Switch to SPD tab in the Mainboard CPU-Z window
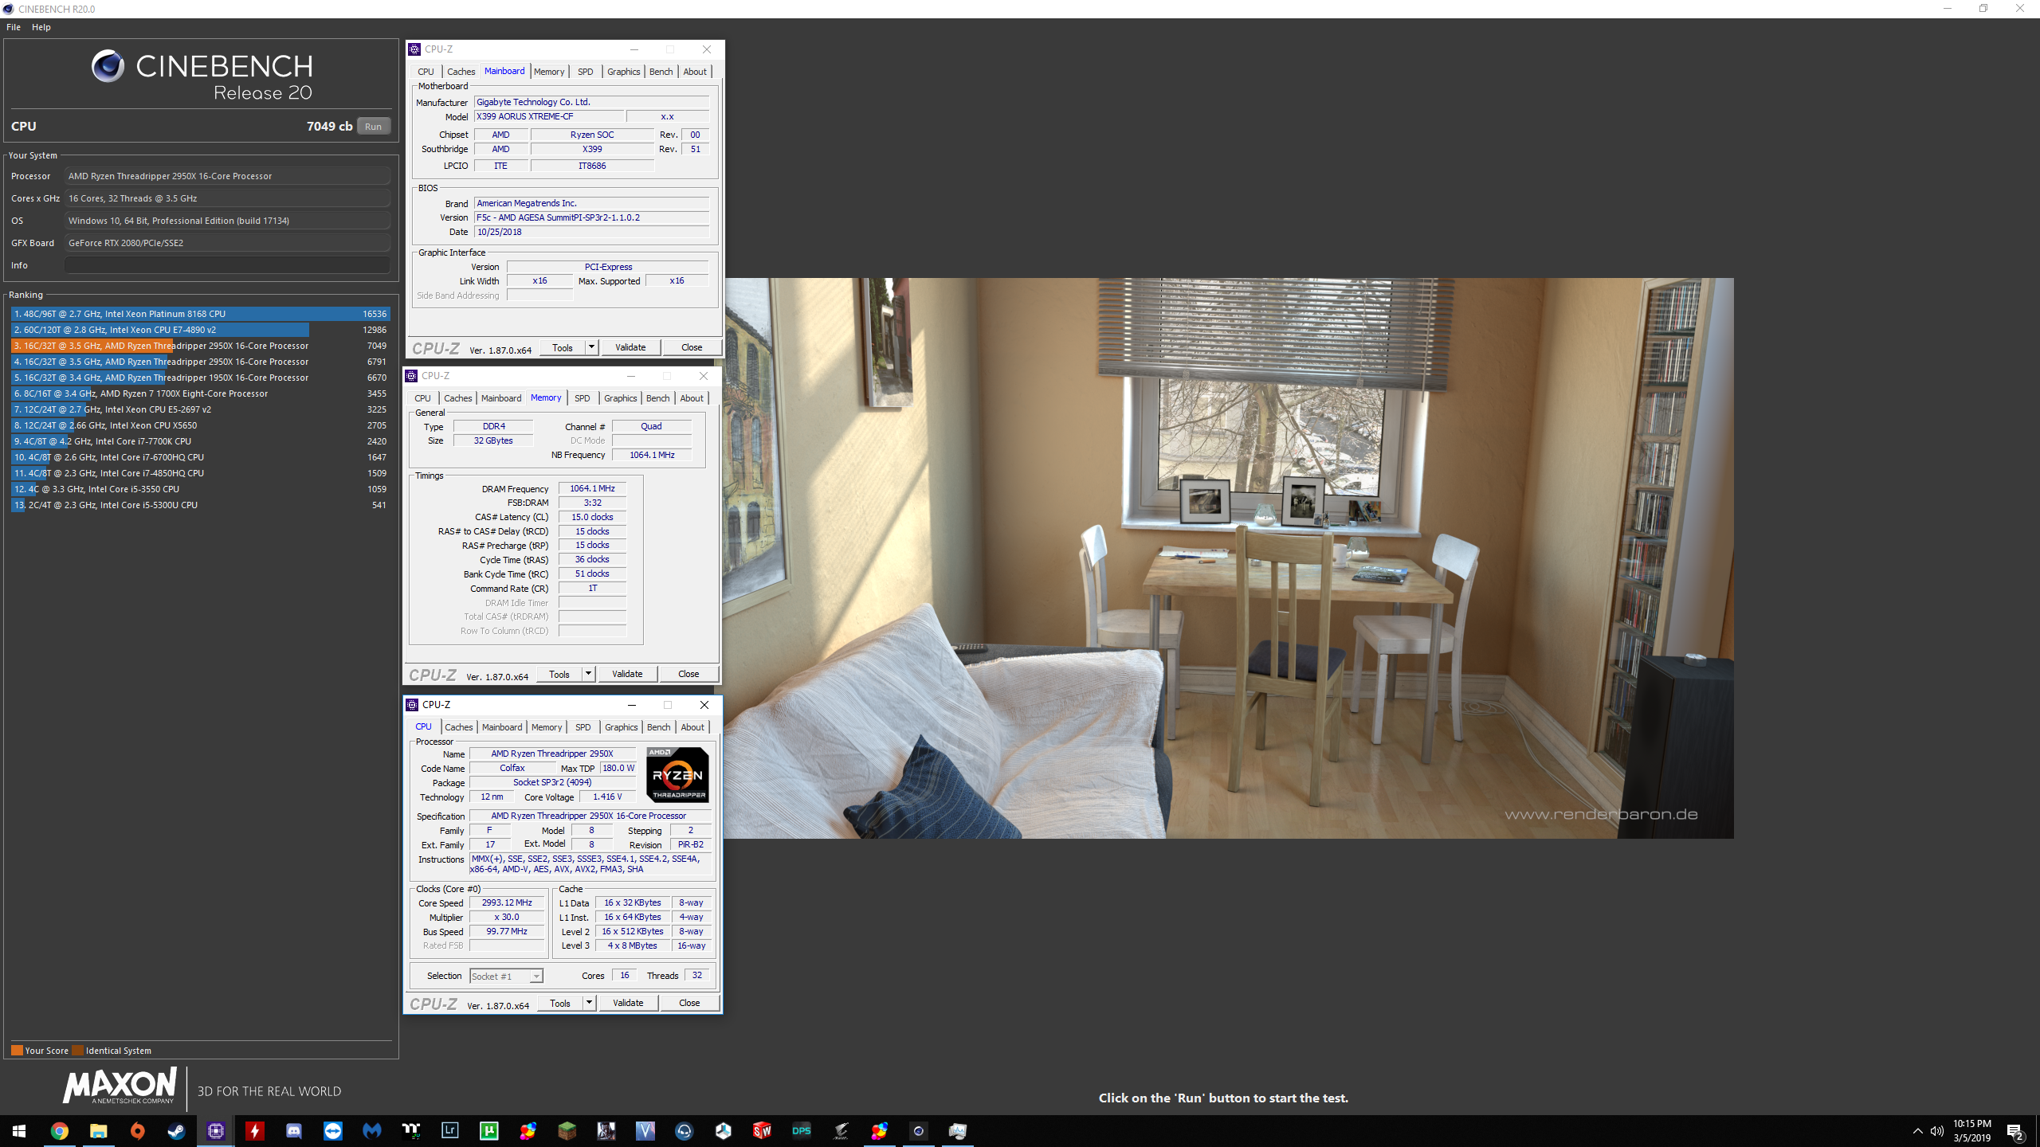The image size is (2040, 1147). click(586, 72)
